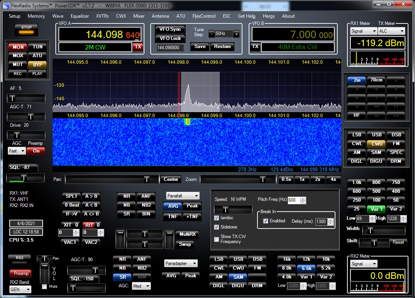415x298 pixels.
Task: Enable the VAC1 button
Action: [70, 242]
